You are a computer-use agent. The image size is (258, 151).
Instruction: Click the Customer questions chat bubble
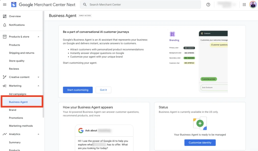click(x=219, y=45)
